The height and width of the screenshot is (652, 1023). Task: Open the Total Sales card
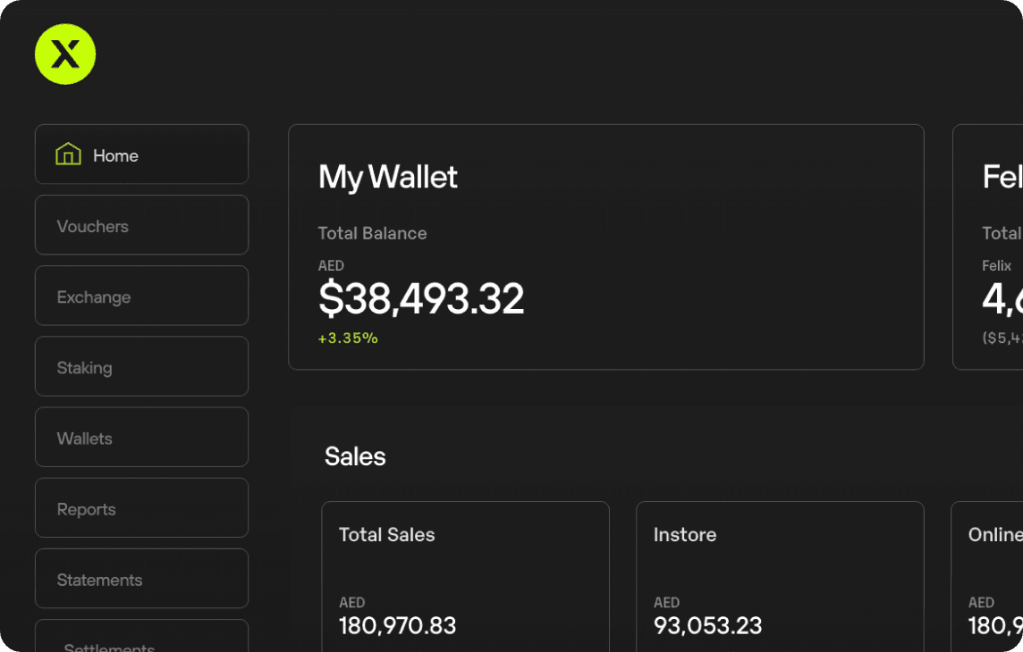[x=465, y=576]
